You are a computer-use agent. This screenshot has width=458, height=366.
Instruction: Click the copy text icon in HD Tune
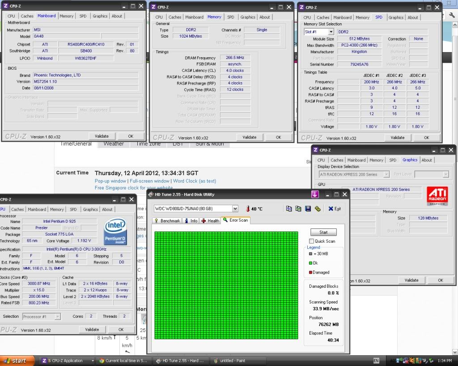pyautogui.click(x=289, y=209)
